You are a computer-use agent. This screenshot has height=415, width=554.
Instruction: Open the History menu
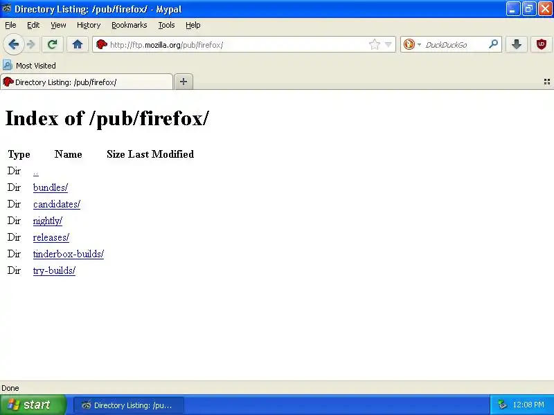89,25
